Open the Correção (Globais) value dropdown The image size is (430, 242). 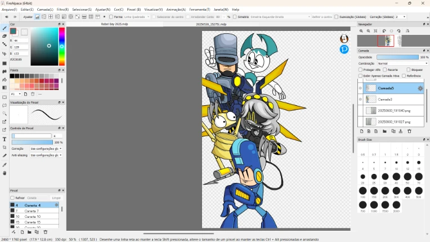[401, 17]
